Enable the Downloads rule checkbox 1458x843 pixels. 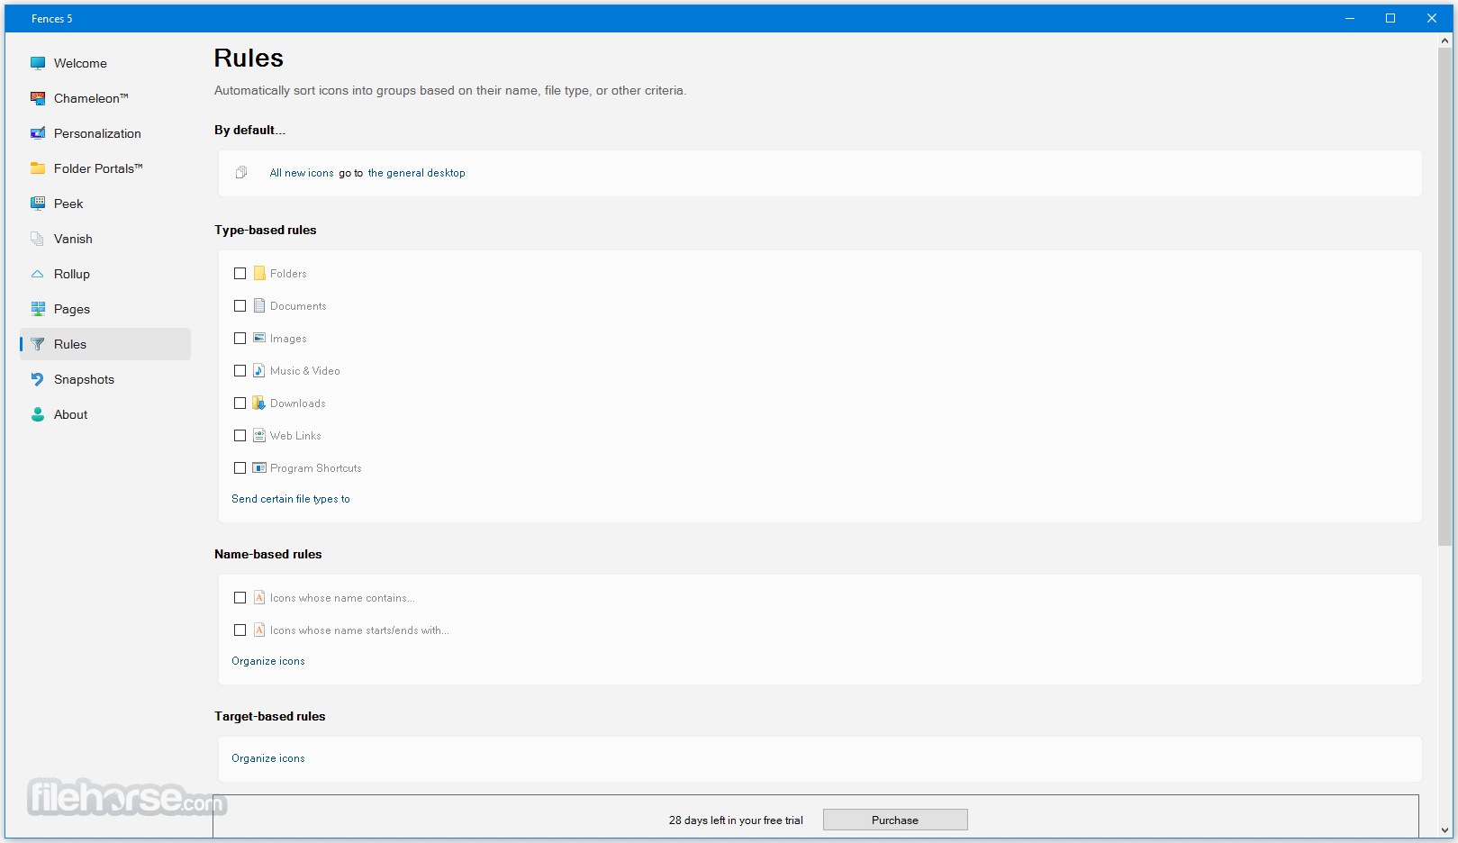[x=240, y=403]
